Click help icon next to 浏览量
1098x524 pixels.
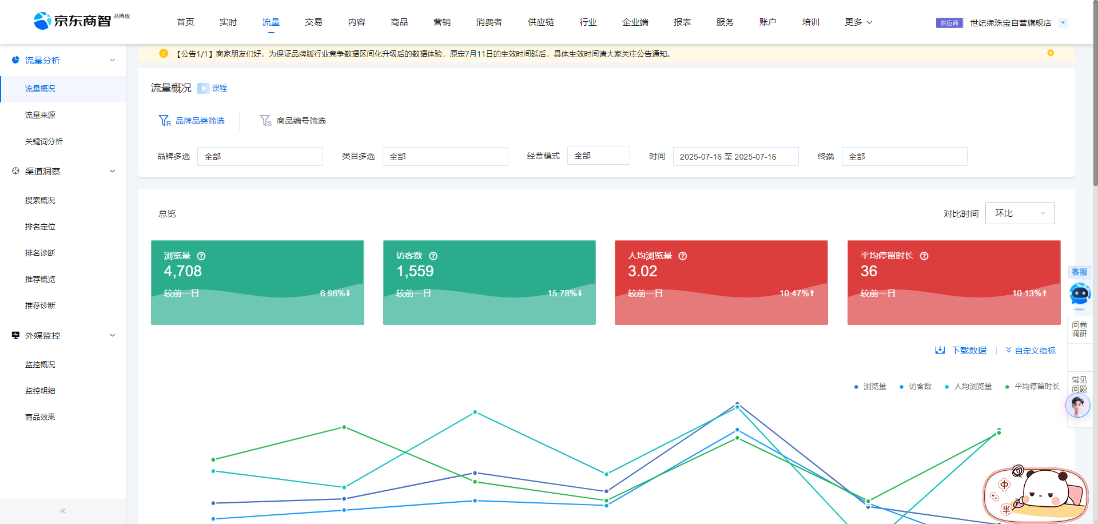(201, 256)
